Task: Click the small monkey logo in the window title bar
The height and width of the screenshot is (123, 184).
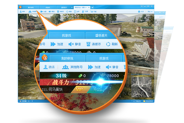Action: tap(20, 7)
